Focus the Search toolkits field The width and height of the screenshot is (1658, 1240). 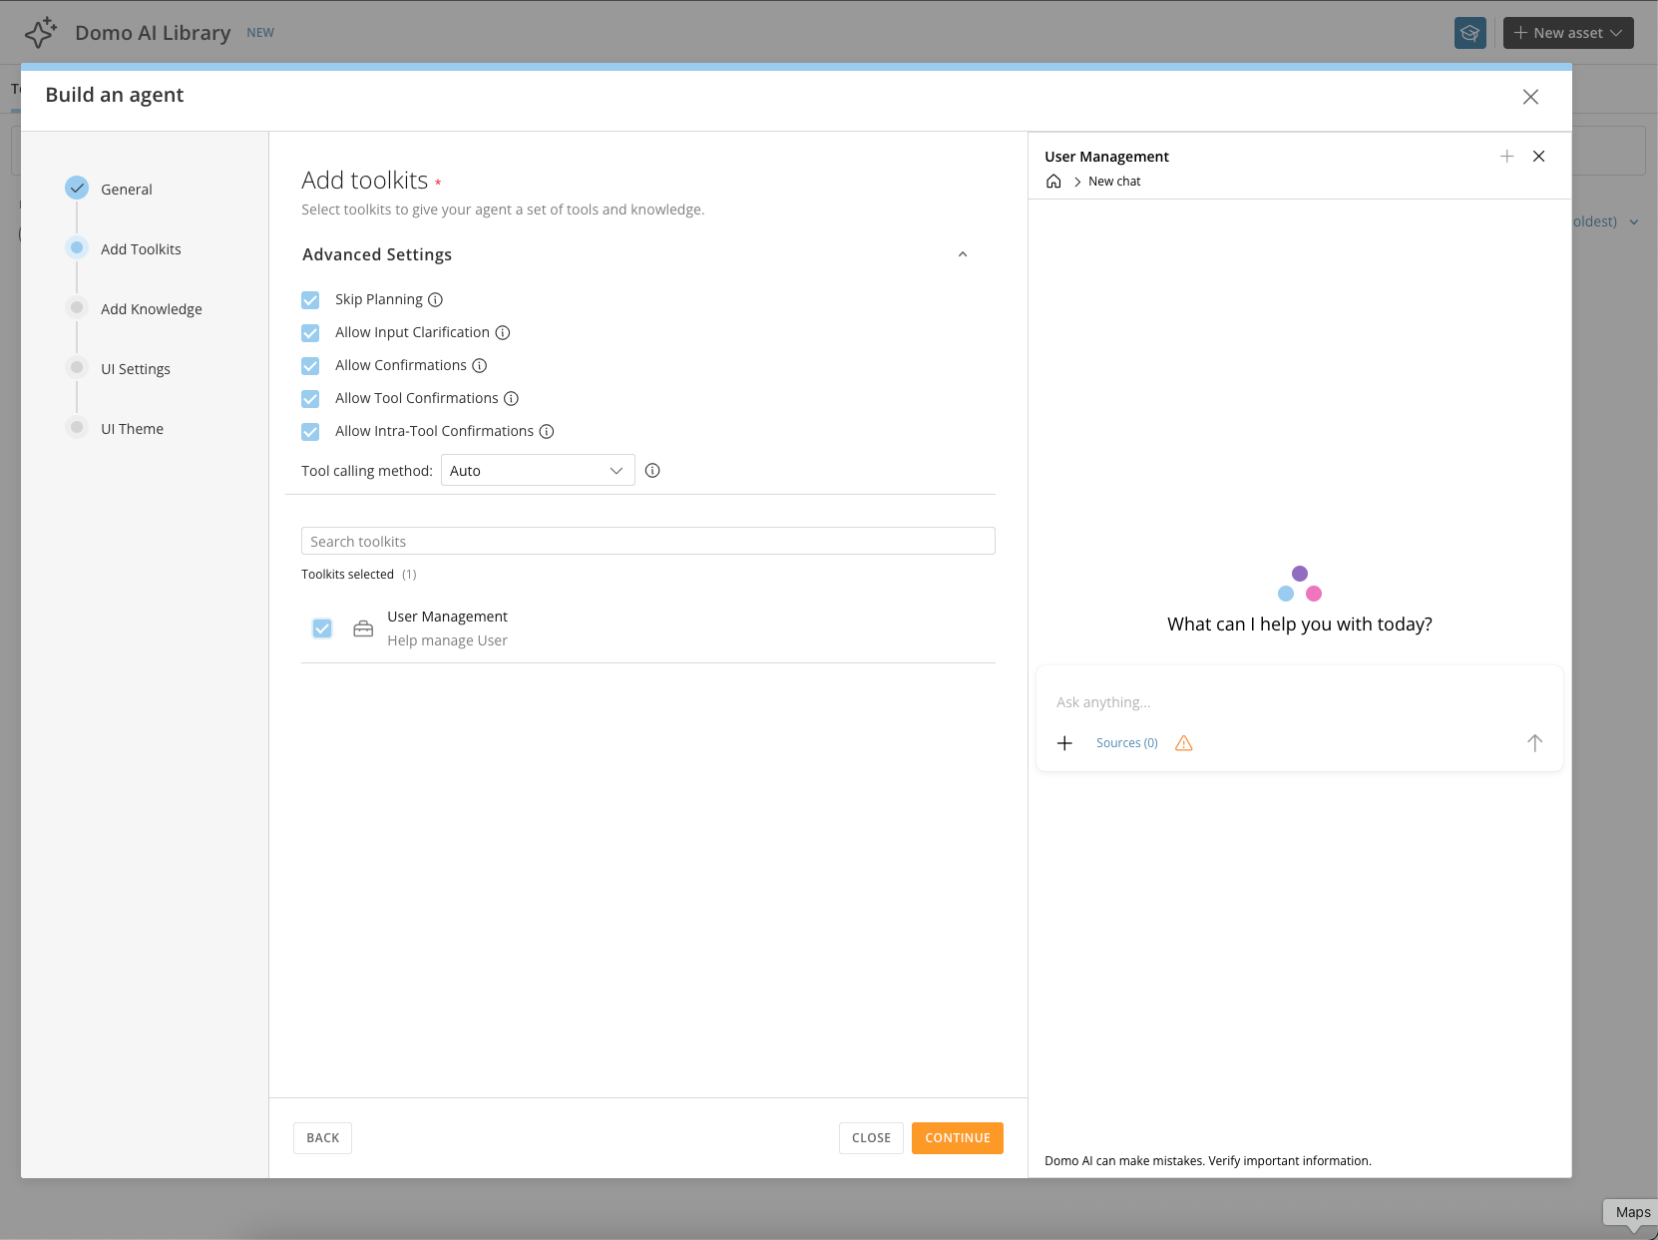648,541
